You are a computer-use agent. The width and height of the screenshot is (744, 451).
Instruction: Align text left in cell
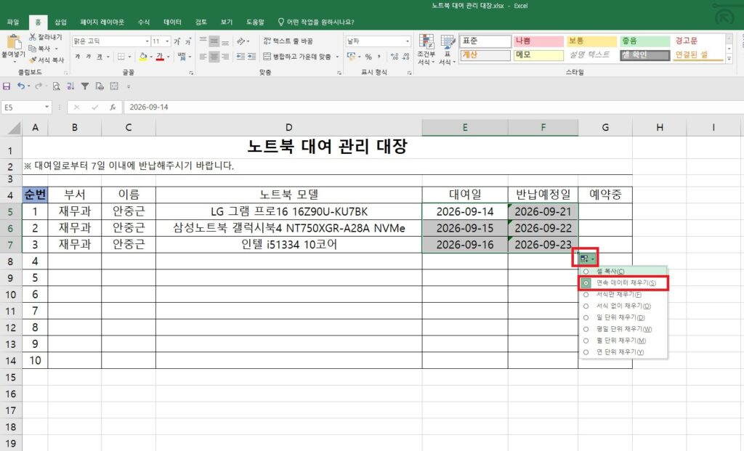coord(203,57)
